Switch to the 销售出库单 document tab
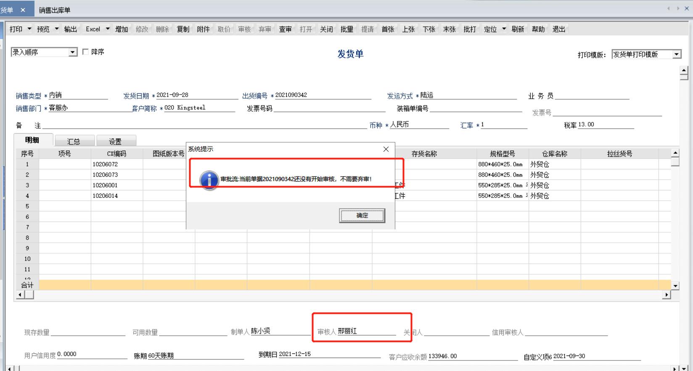 (x=55, y=10)
